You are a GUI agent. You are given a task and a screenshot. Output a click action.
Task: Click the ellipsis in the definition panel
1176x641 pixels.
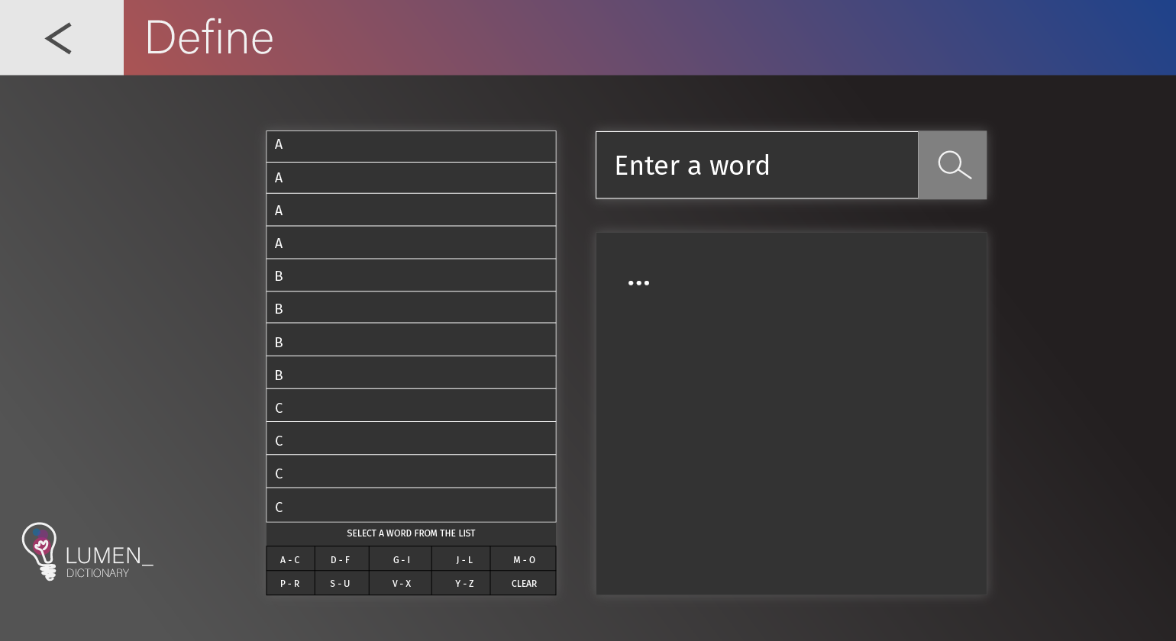[x=638, y=282]
